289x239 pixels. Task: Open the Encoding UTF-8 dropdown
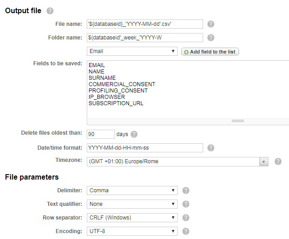pos(132,231)
